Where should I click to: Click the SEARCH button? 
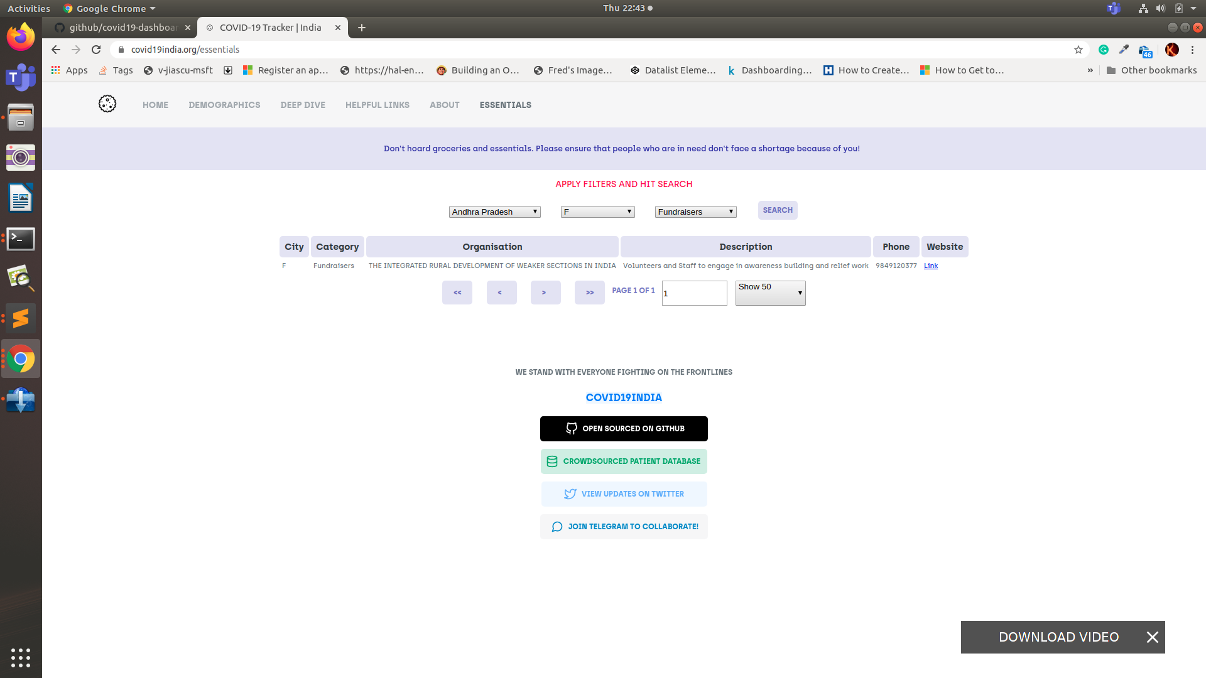(x=778, y=210)
